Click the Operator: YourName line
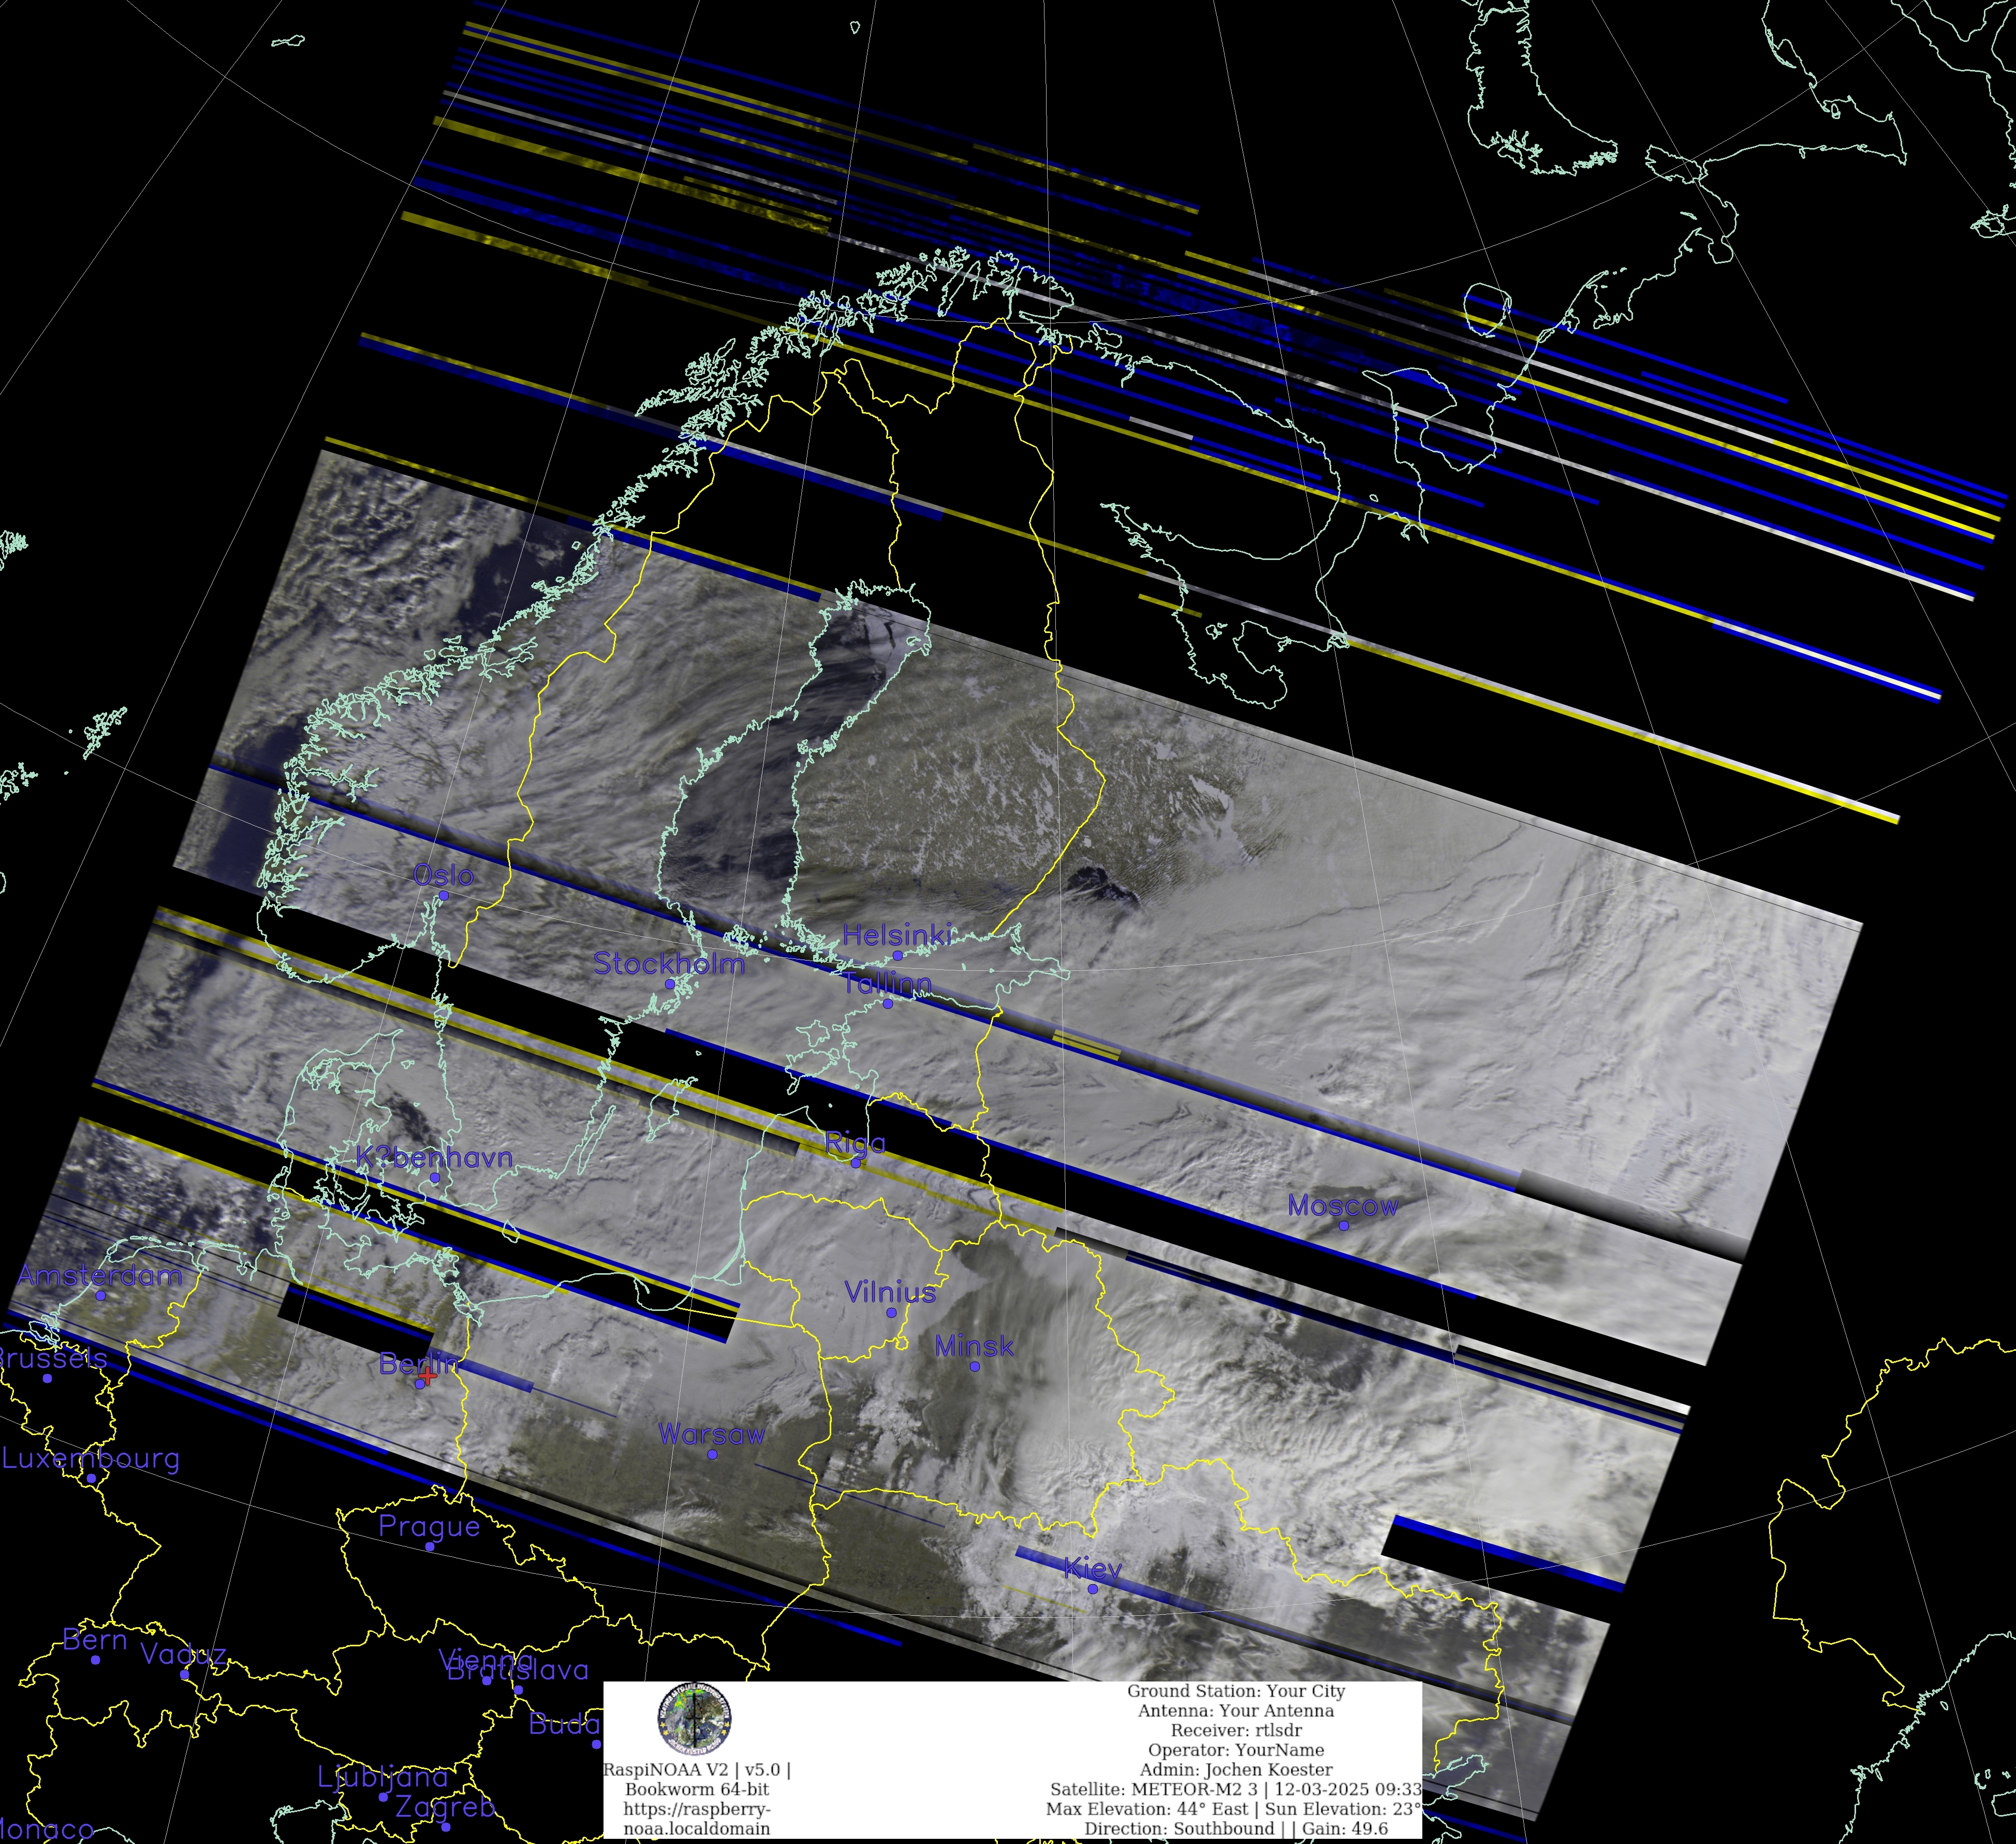Viewport: 2016px width, 1844px height. click(1236, 1750)
